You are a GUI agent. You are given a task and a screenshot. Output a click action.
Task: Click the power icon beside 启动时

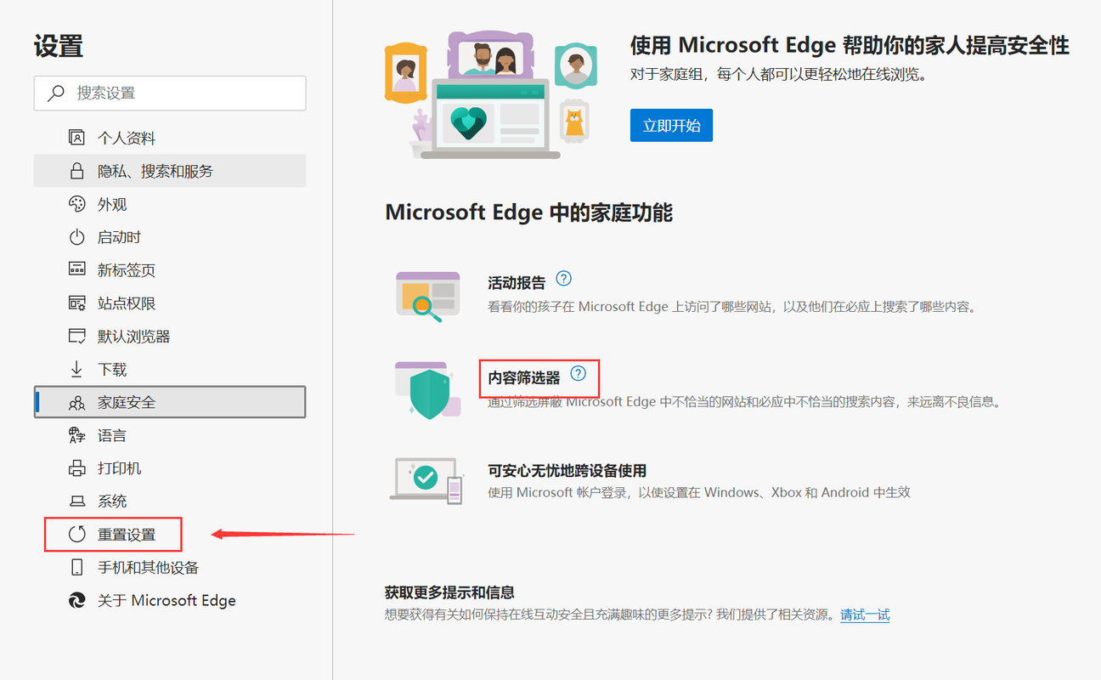pos(77,237)
